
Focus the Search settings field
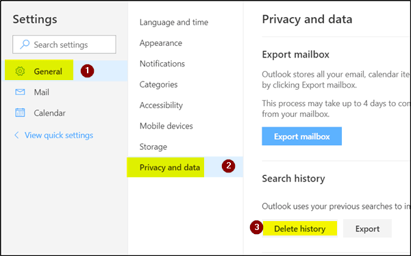point(64,44)
